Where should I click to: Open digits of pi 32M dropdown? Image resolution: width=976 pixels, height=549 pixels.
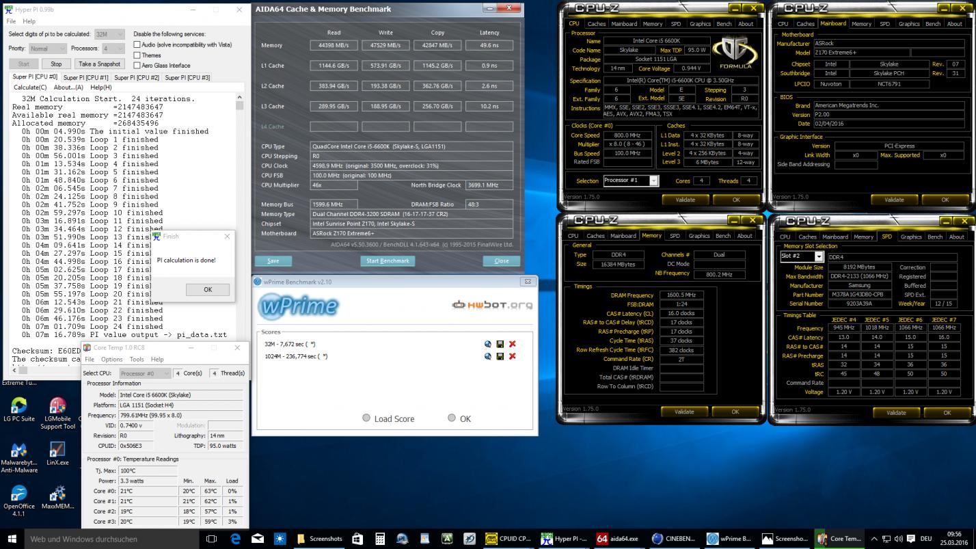109,34
